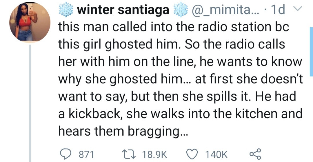Click the phrase 'He had a kickback'

click(177, 105)
